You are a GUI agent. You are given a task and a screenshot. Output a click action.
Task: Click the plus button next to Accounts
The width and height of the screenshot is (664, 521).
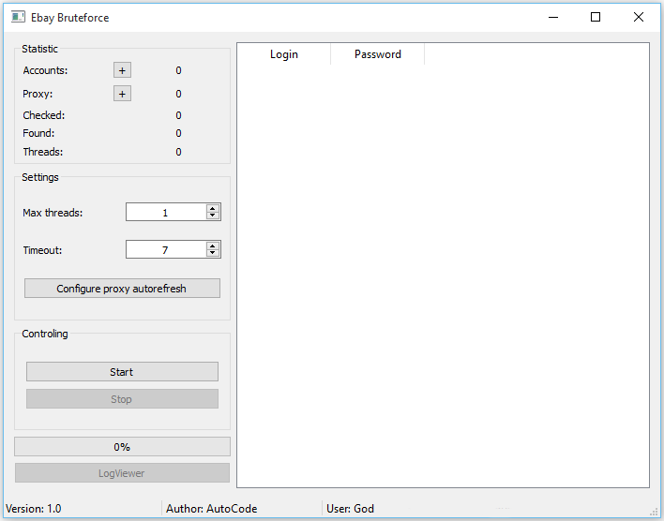122,70
